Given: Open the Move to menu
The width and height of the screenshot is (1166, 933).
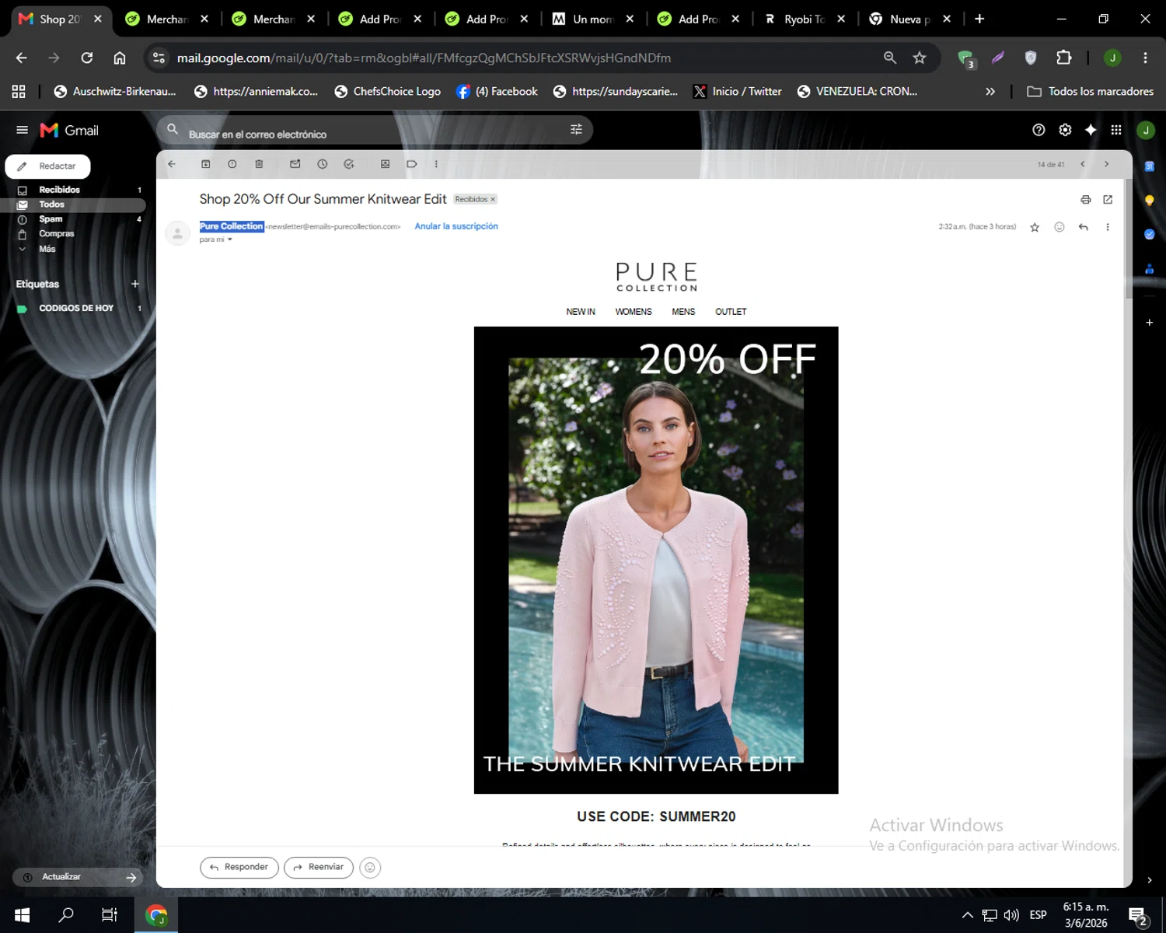Looking at the screenshot, I should pyautogui.click(x=385, y=164).
